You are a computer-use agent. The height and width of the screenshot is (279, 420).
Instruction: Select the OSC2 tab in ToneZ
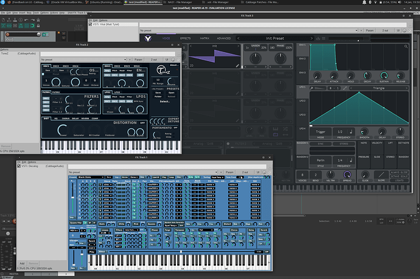point(56,66)
